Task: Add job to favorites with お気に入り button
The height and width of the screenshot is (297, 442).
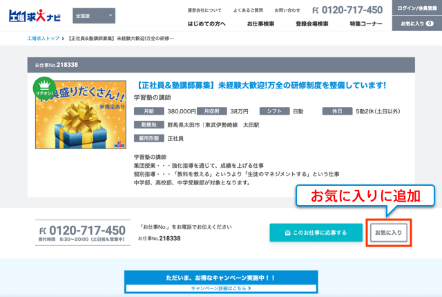Action: (x=387, y=233)
